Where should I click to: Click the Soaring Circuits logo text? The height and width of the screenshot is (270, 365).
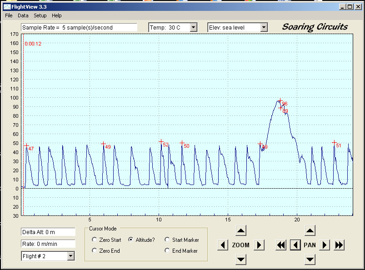tap(315, 27)
